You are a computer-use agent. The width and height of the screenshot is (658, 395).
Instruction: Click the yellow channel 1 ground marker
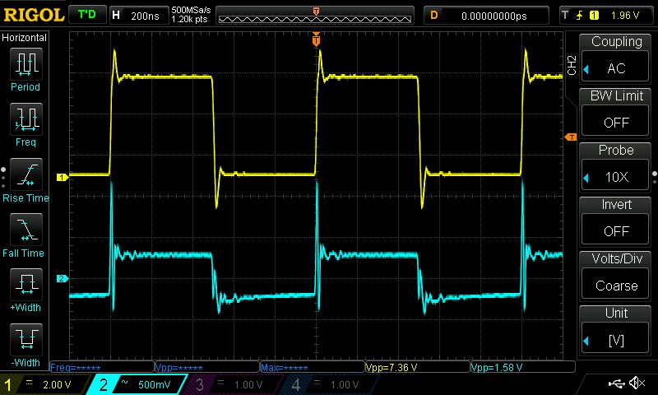pos(63,177)
